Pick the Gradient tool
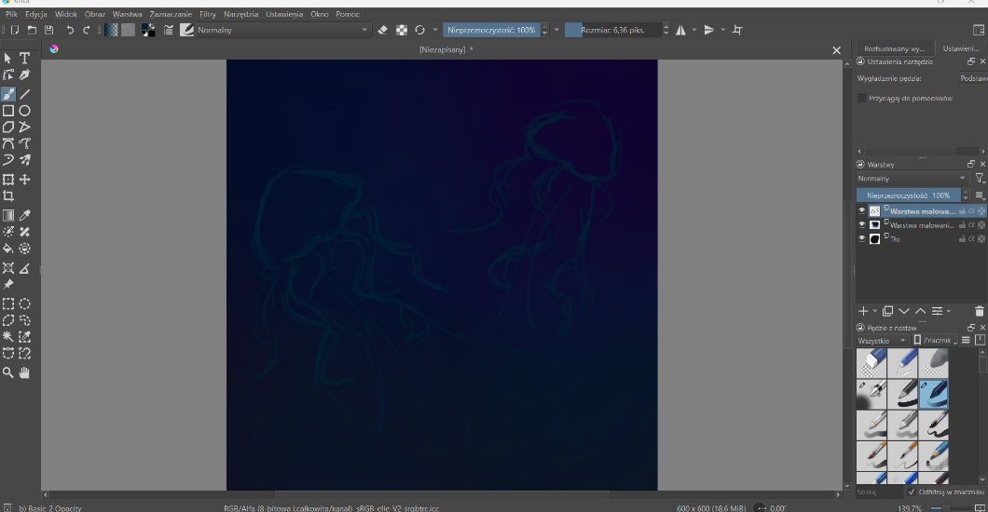 click(x=8, y=216)
